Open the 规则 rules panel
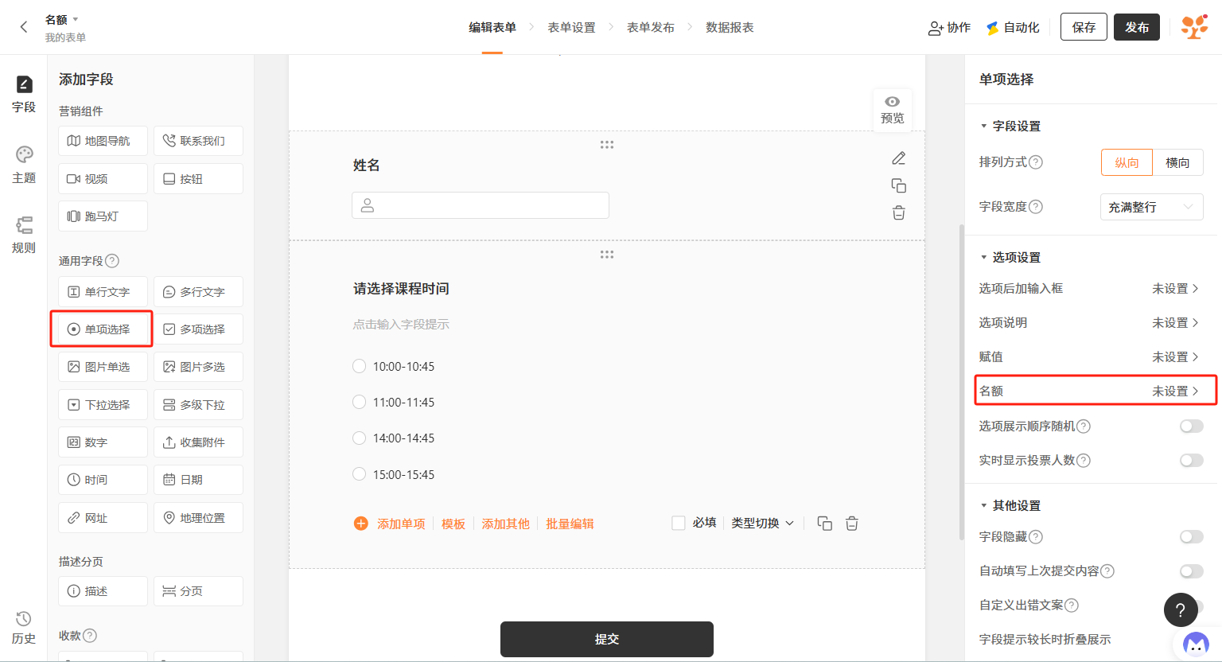 [24, 235]
